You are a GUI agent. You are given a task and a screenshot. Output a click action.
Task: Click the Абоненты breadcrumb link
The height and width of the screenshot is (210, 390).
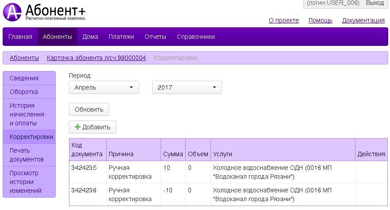pyautogui.click(x=24, y=58)
